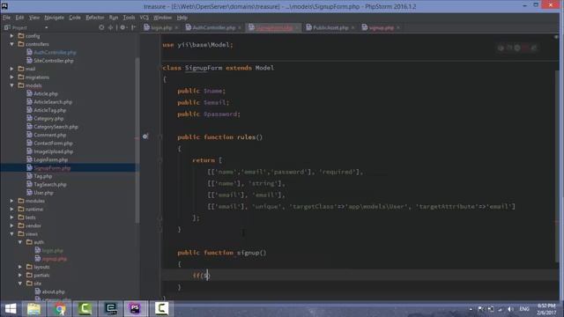This screenshot has height=317, width=564.
Task: Close the signup.php editor tab
Action: tap(398, 27)
